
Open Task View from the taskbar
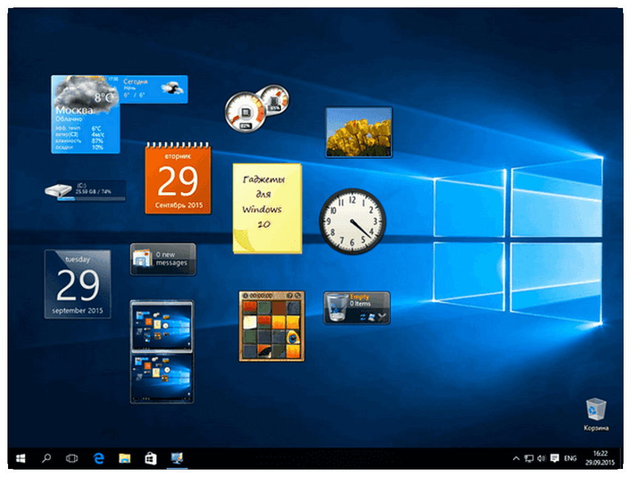(x=71, y=458)
